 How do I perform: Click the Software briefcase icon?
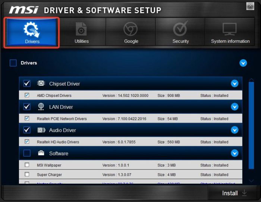[x=41, y=153]
